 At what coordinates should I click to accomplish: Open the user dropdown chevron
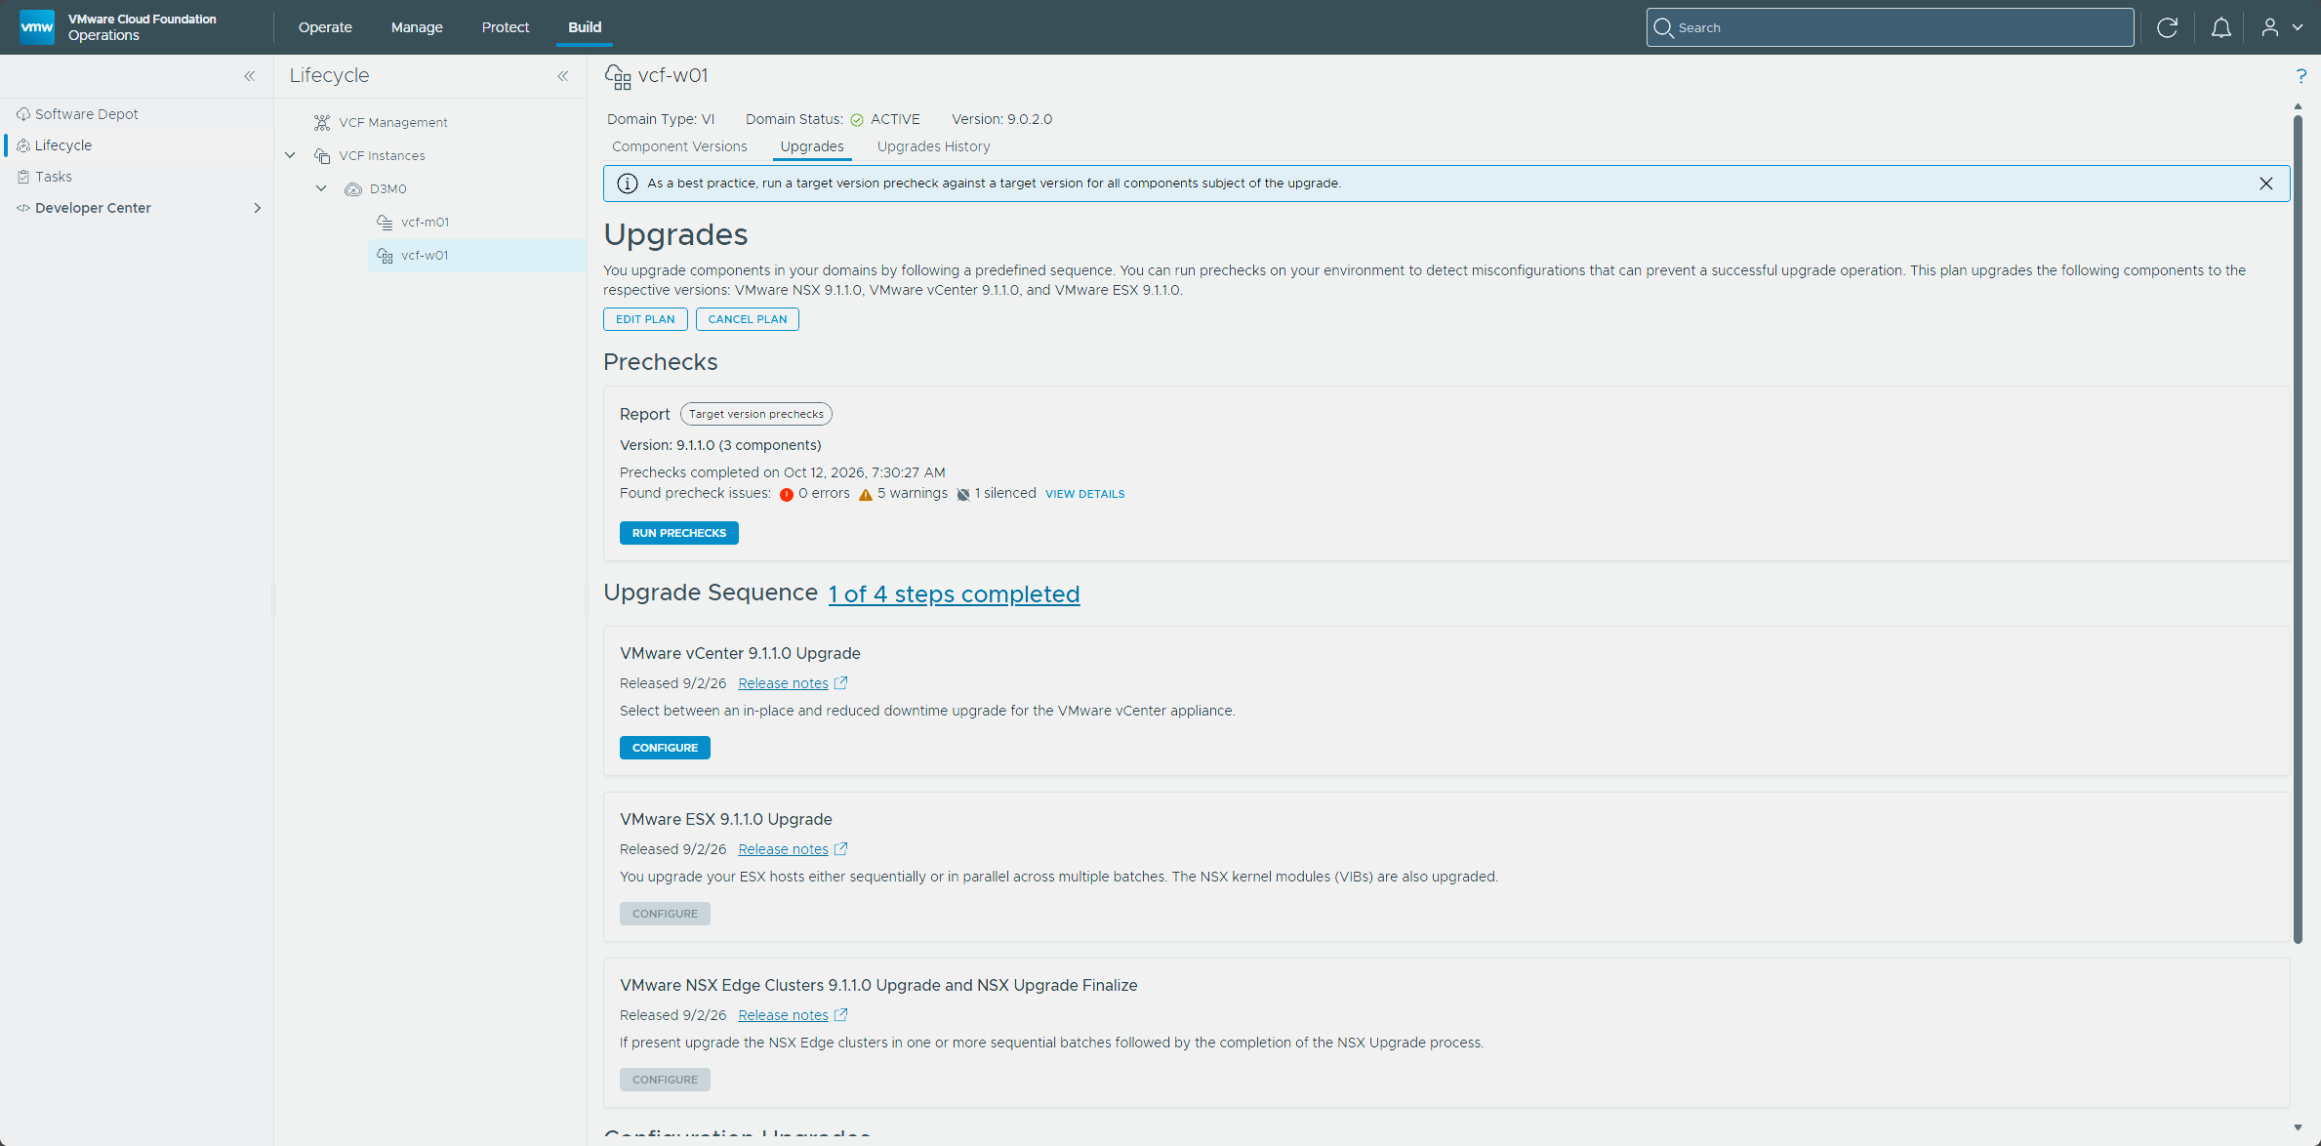click(x=2298, y=27)
